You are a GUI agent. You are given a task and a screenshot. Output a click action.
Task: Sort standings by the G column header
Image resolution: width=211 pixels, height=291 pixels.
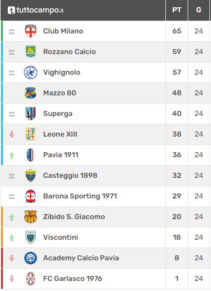coord(199,10)
